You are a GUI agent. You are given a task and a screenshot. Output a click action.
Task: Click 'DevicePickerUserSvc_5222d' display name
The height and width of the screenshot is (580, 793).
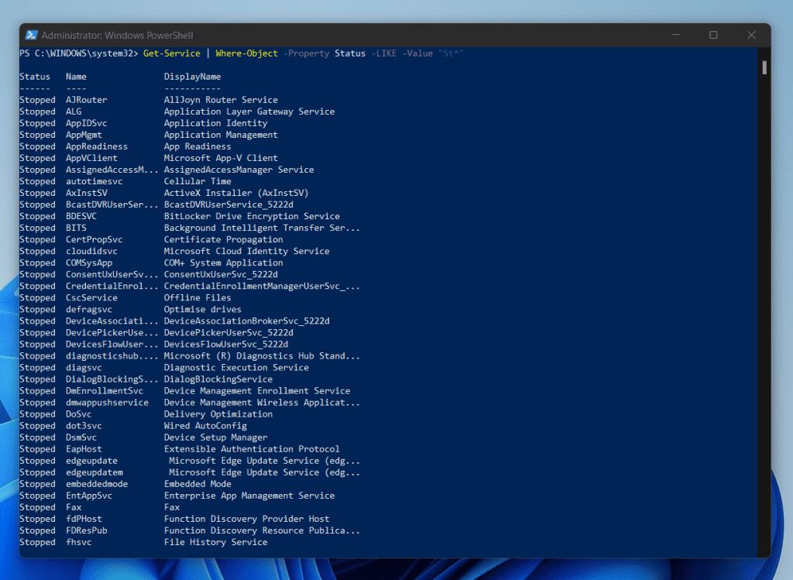pos(228,332)
